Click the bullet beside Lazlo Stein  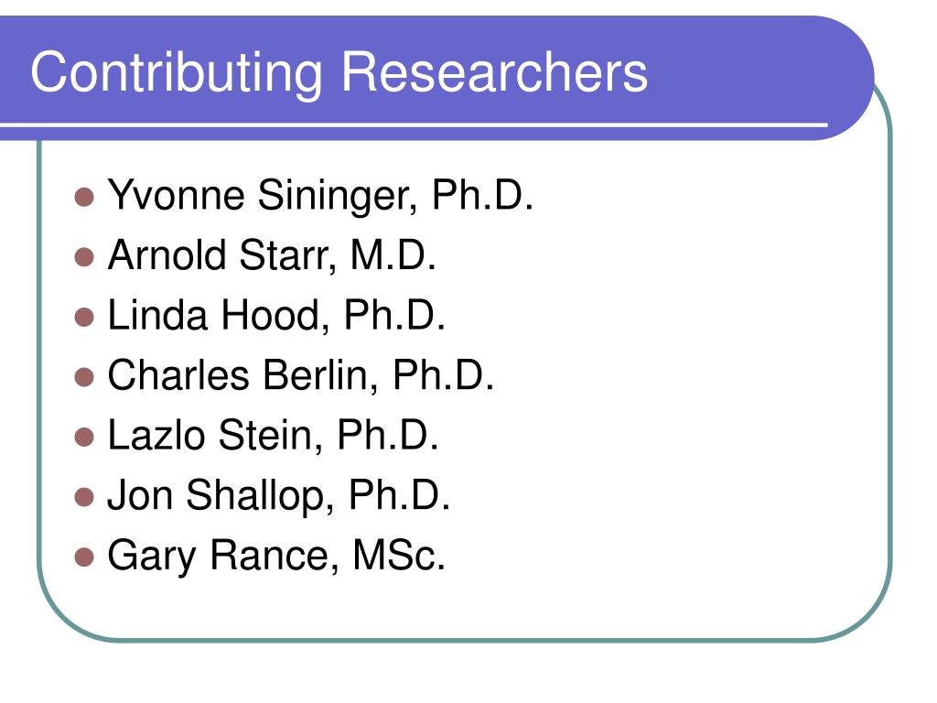(84, 437)
